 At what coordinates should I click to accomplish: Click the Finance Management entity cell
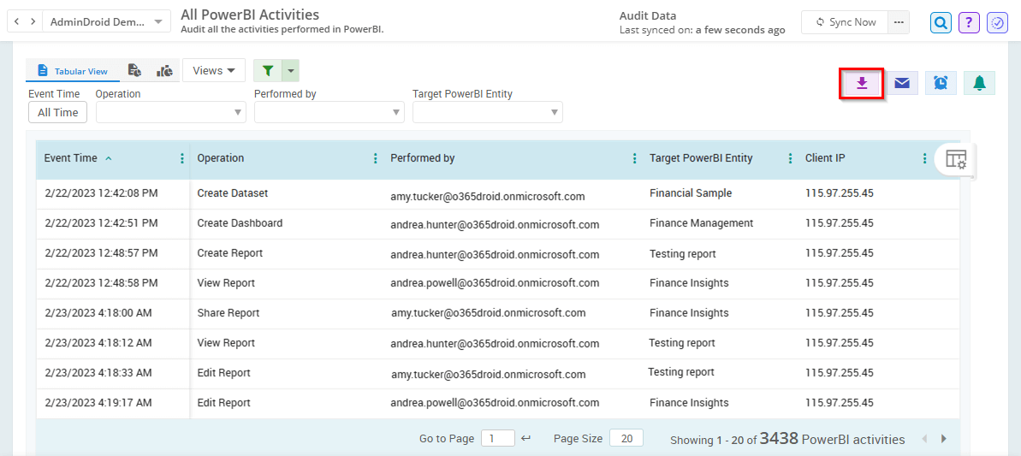[x=701, y=223]
